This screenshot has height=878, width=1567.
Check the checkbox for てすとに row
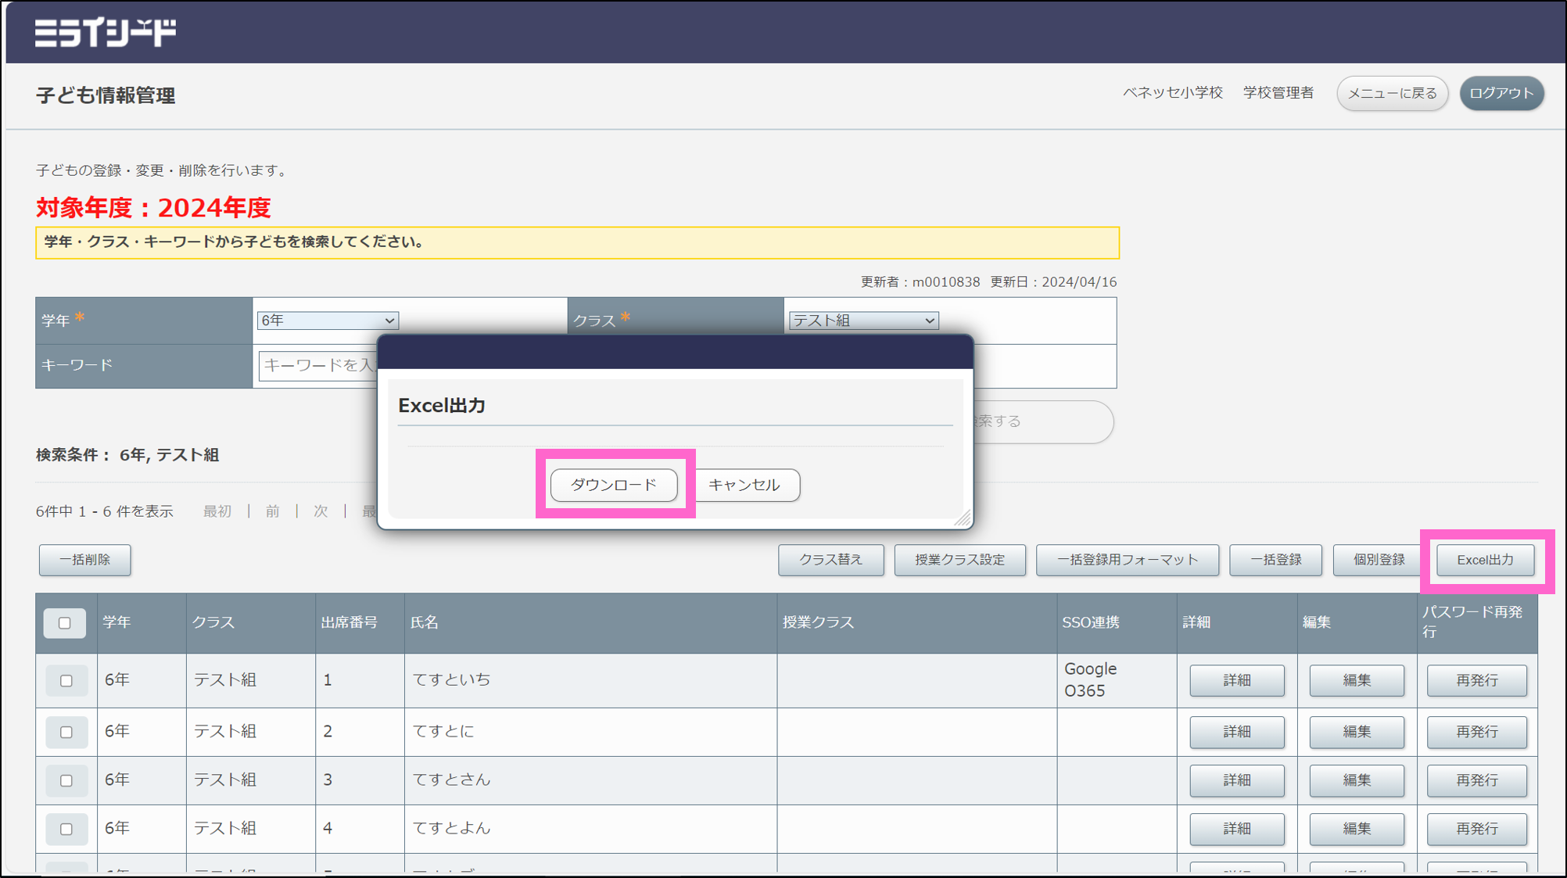coord(66,733)
